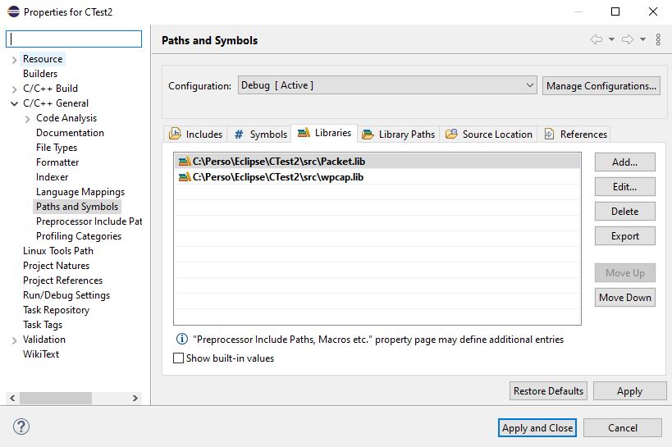The height and width of the screenshot is (447, 672).
Task: Click the filter text input field
Action: (x=75, y=39)
